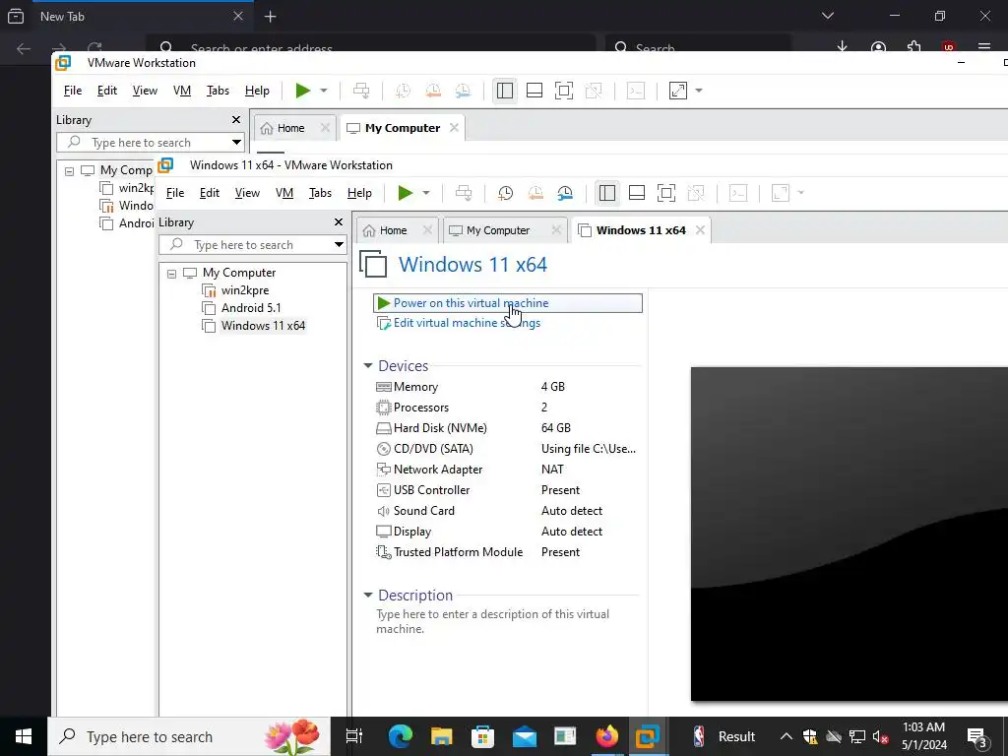Collapse the Devices section
Image resolution: width=1008 pixels, height=756 pixels.
pyautogui.click(x=368, y=366)
